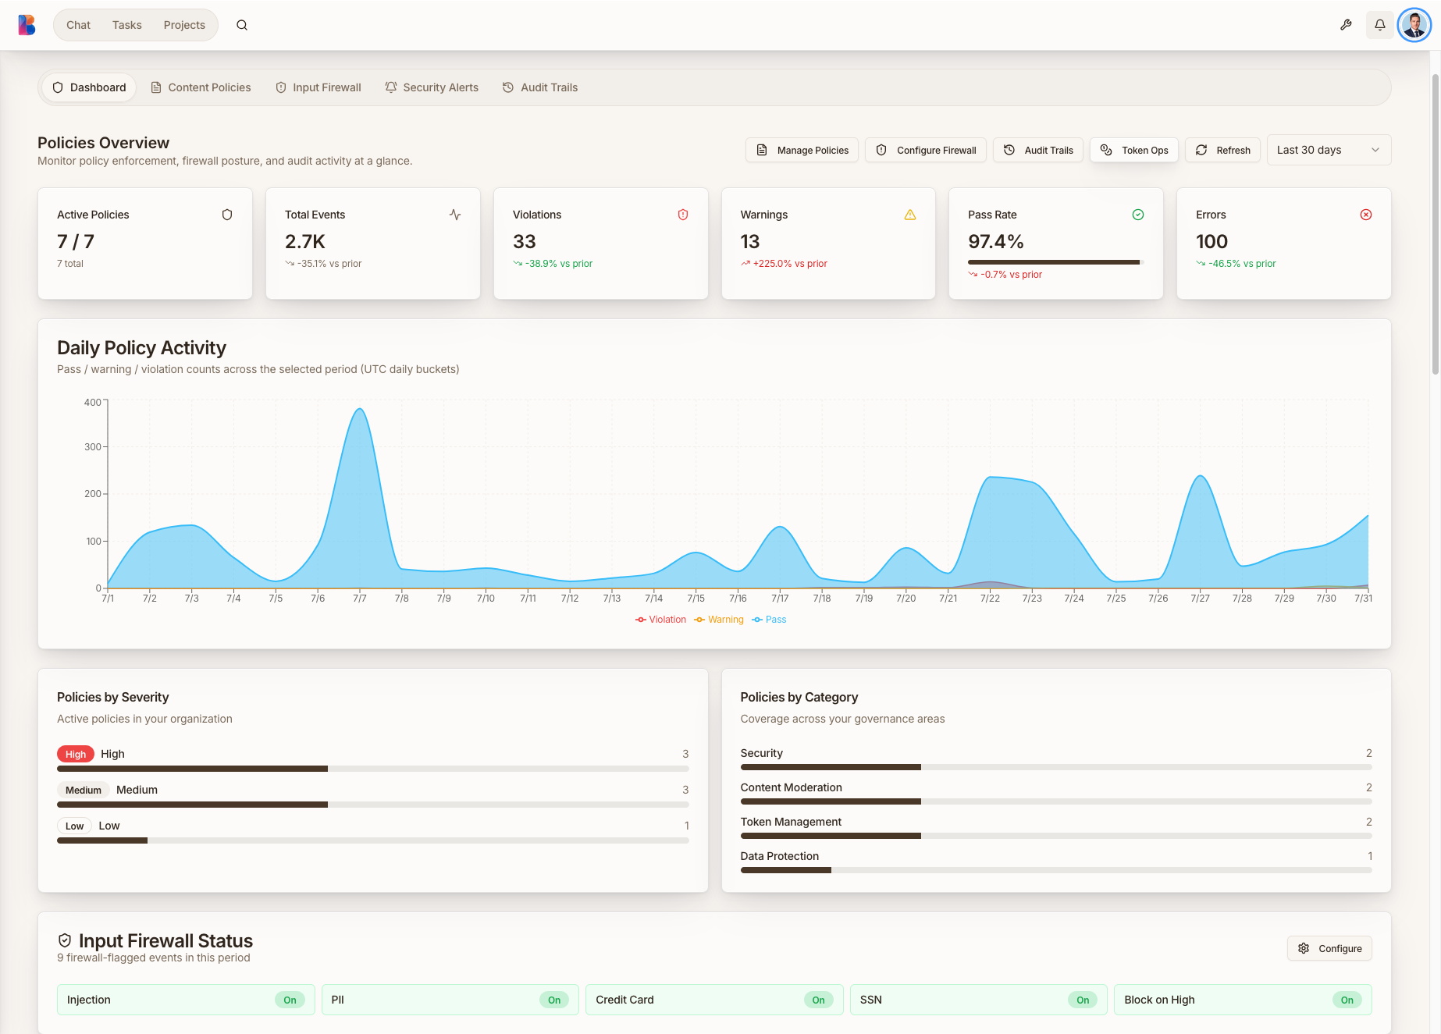Click the search magnifier icon
The image size is (1441, 1034).
242,25
